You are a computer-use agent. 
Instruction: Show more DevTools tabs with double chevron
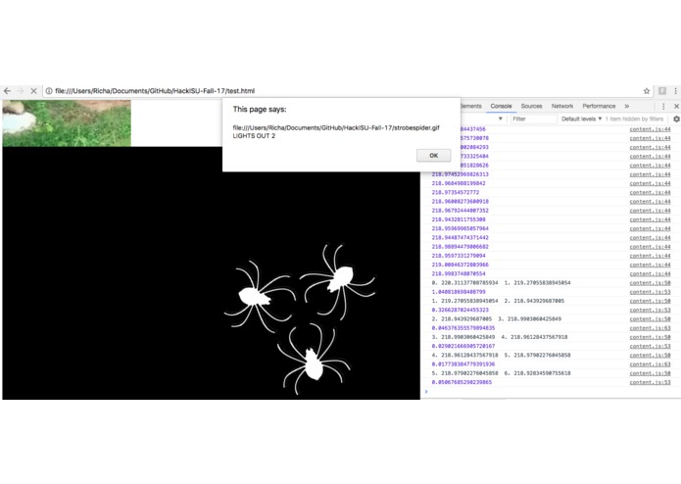click(627, 106)
